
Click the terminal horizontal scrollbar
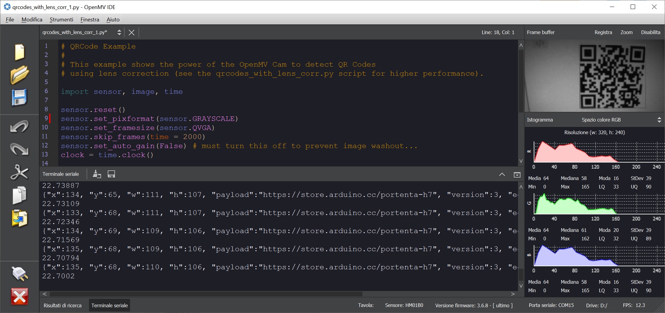coord(206,294)
